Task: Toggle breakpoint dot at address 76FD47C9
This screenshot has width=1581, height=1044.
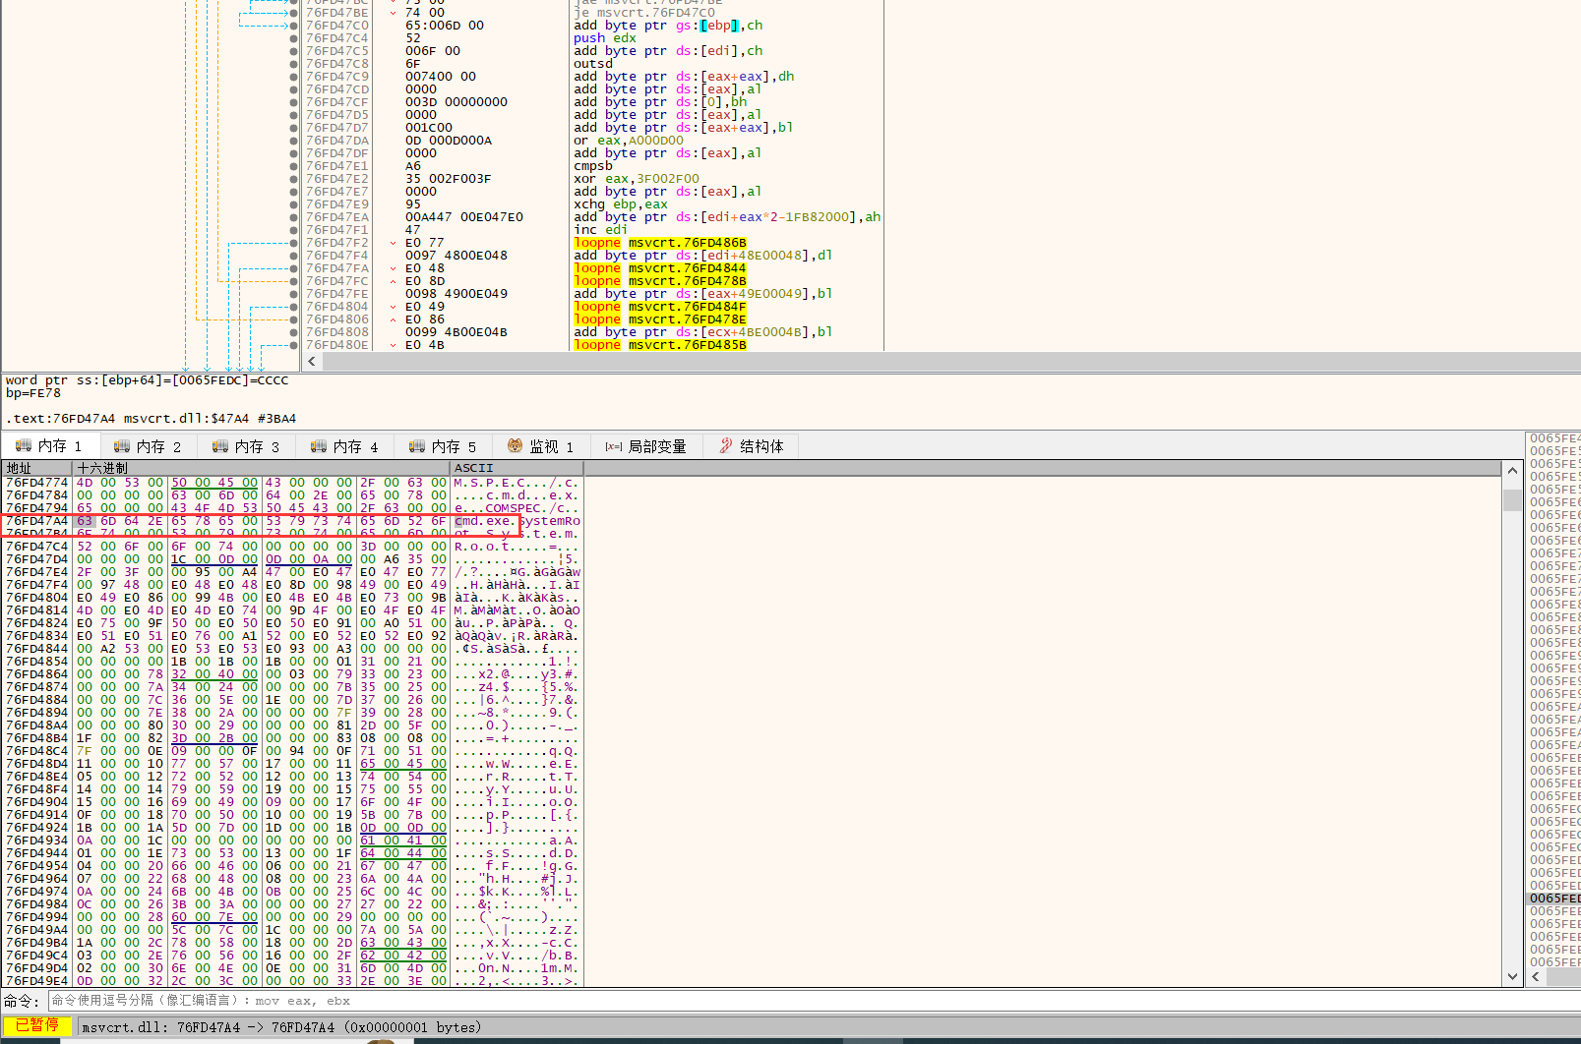Action: pos(293,77)
